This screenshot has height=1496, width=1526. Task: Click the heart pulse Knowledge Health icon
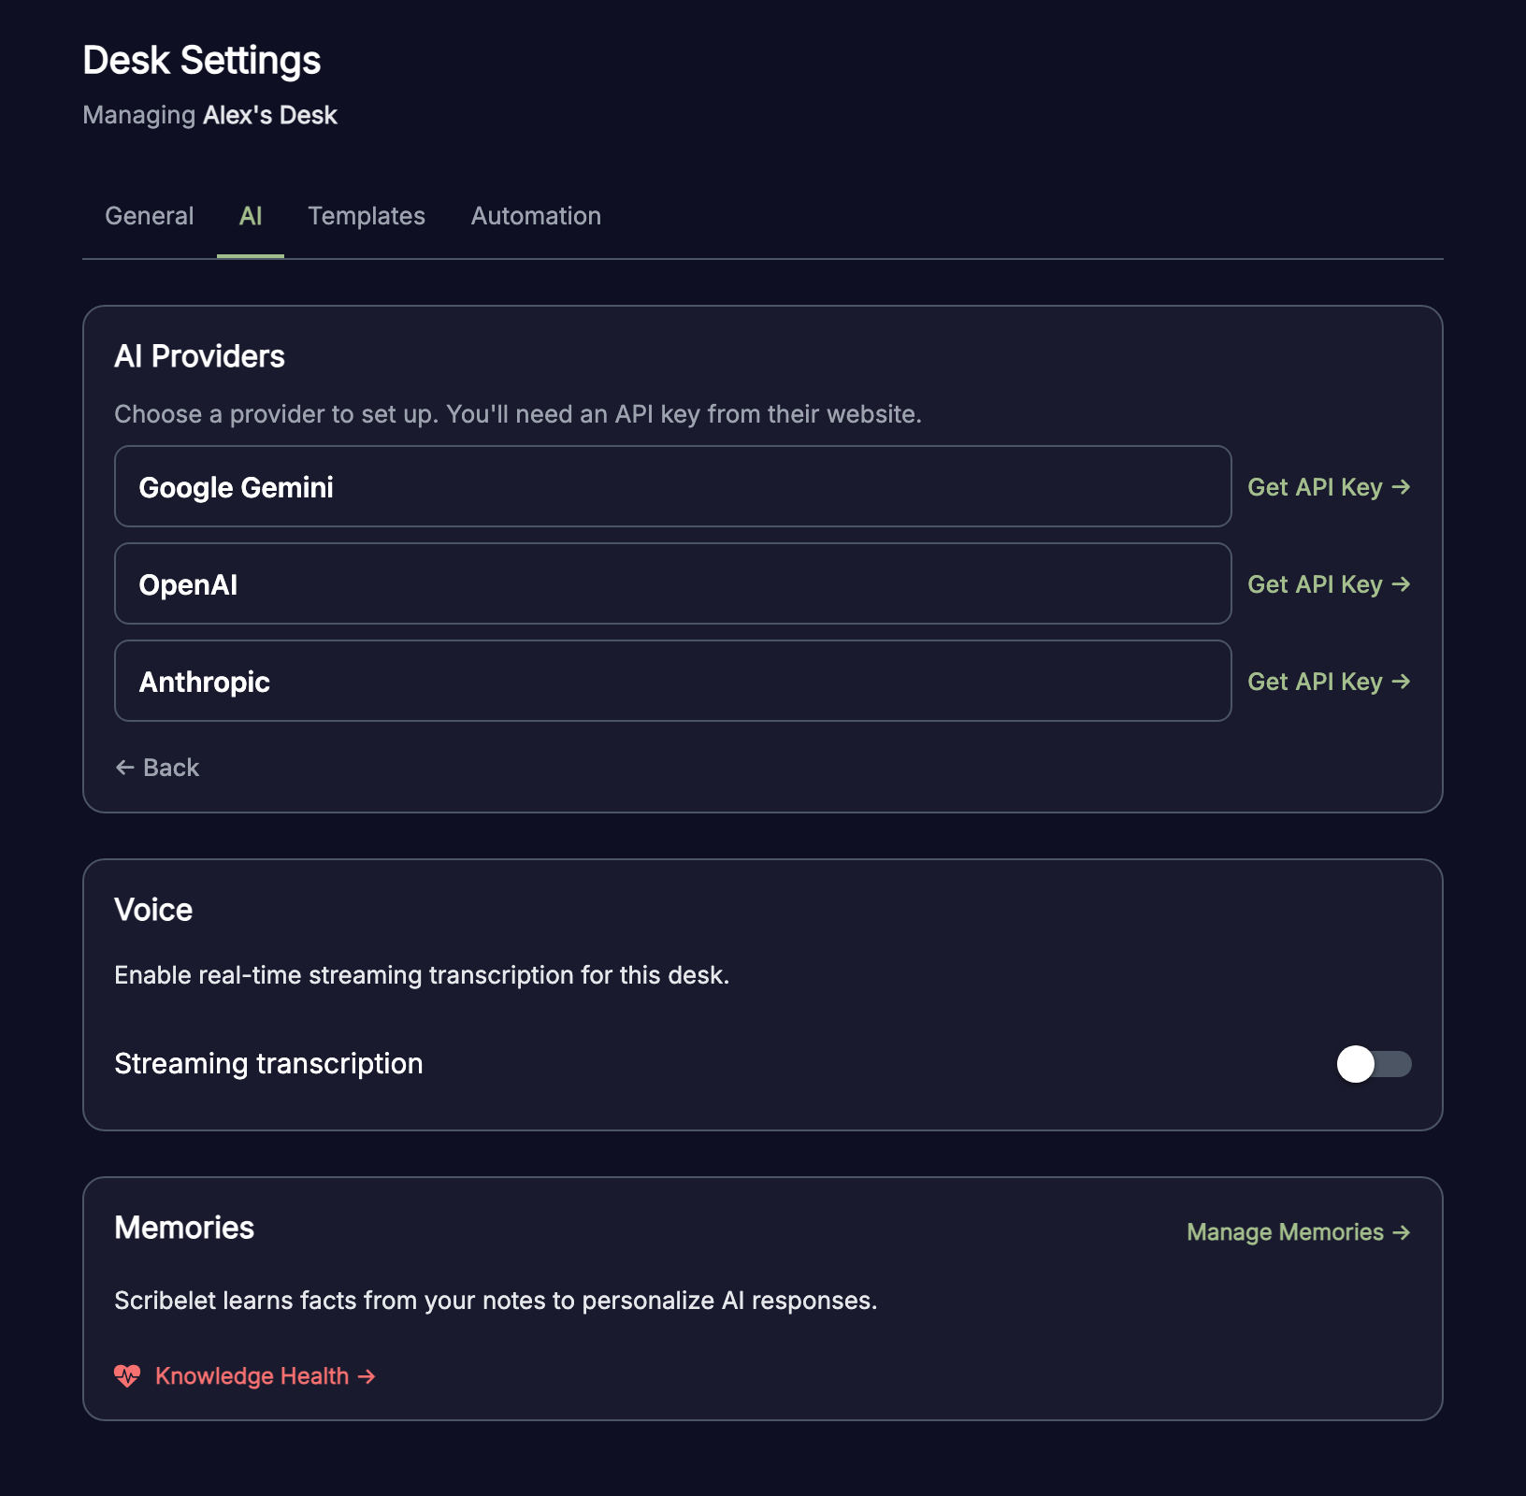[x=127, y=1376]
